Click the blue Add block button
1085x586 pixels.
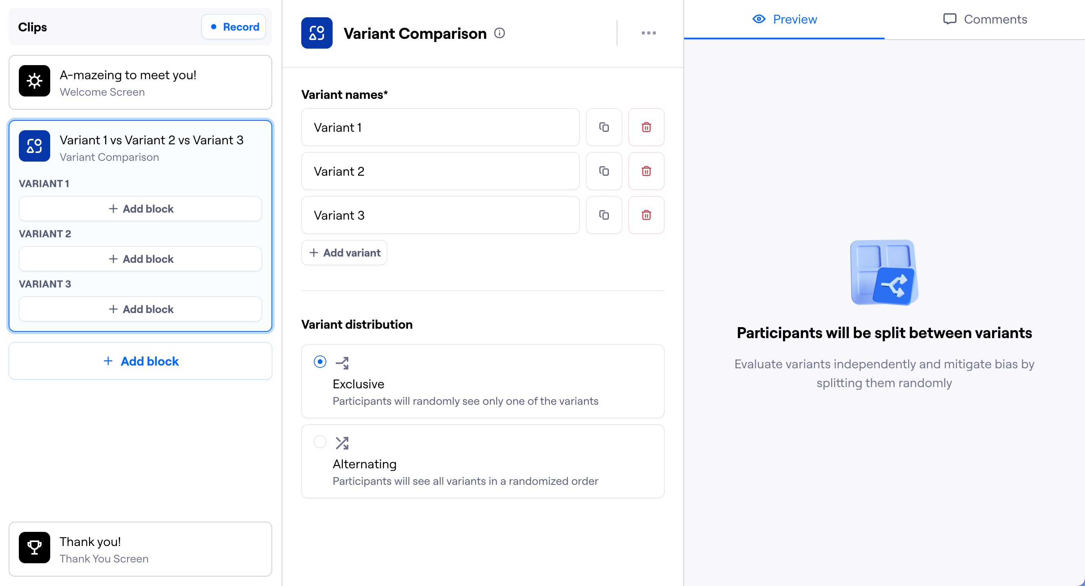click(x=140, y=361)
